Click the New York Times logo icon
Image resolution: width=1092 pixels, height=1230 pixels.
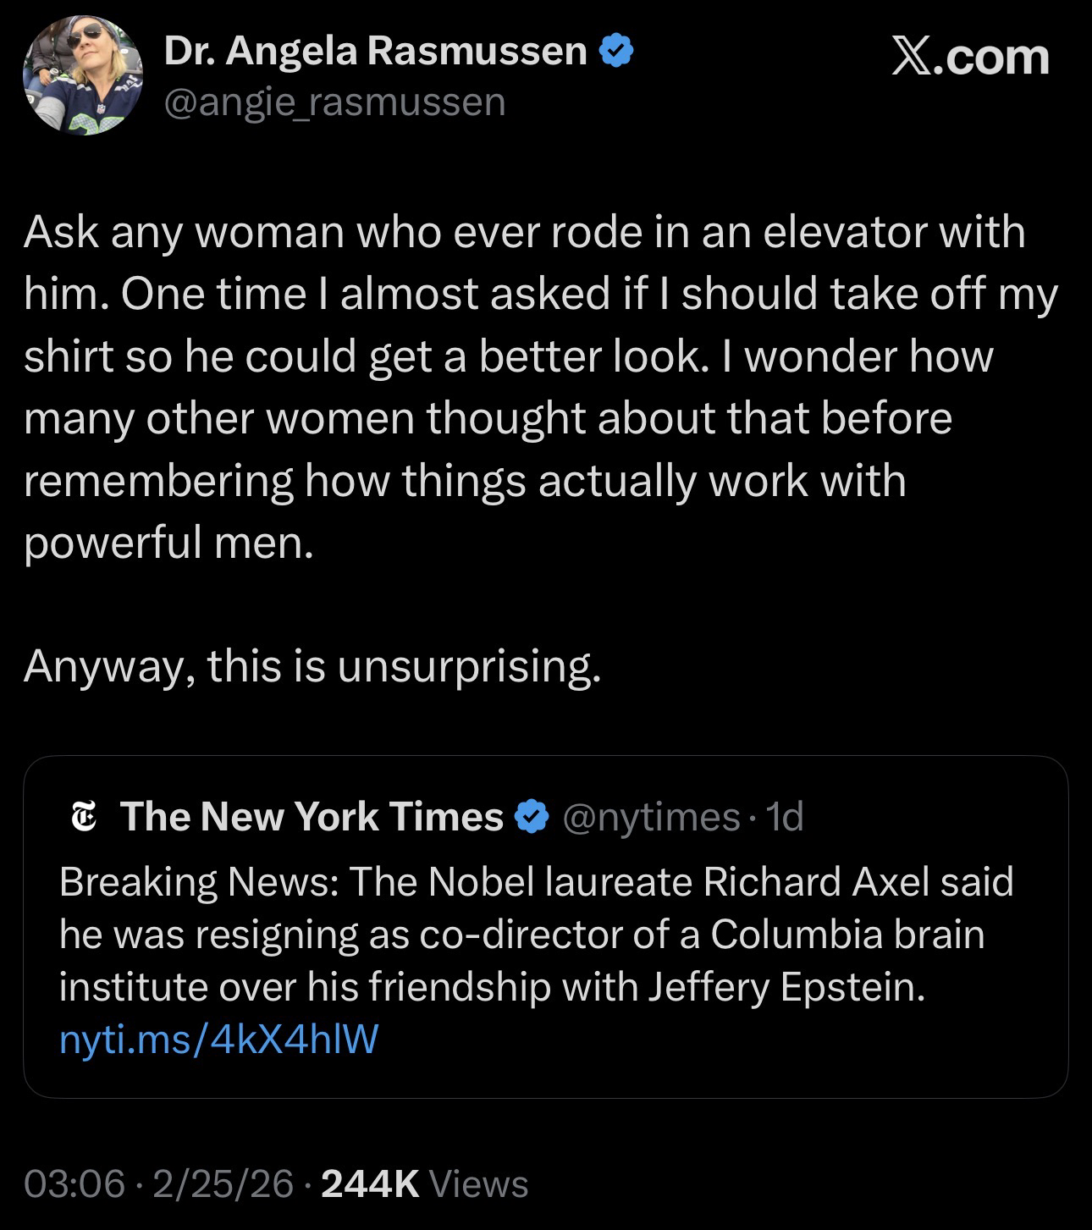[83, 818]
